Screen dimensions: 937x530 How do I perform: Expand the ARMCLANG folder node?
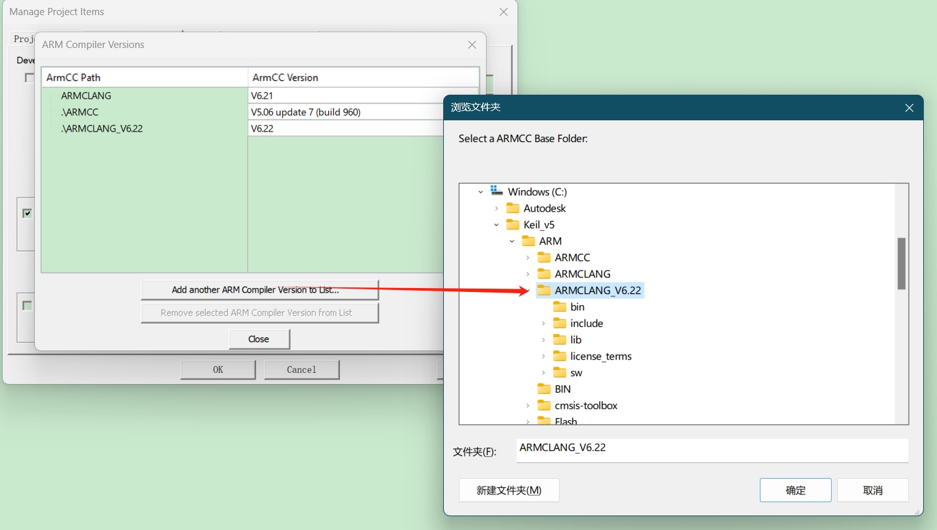[527, 274]
